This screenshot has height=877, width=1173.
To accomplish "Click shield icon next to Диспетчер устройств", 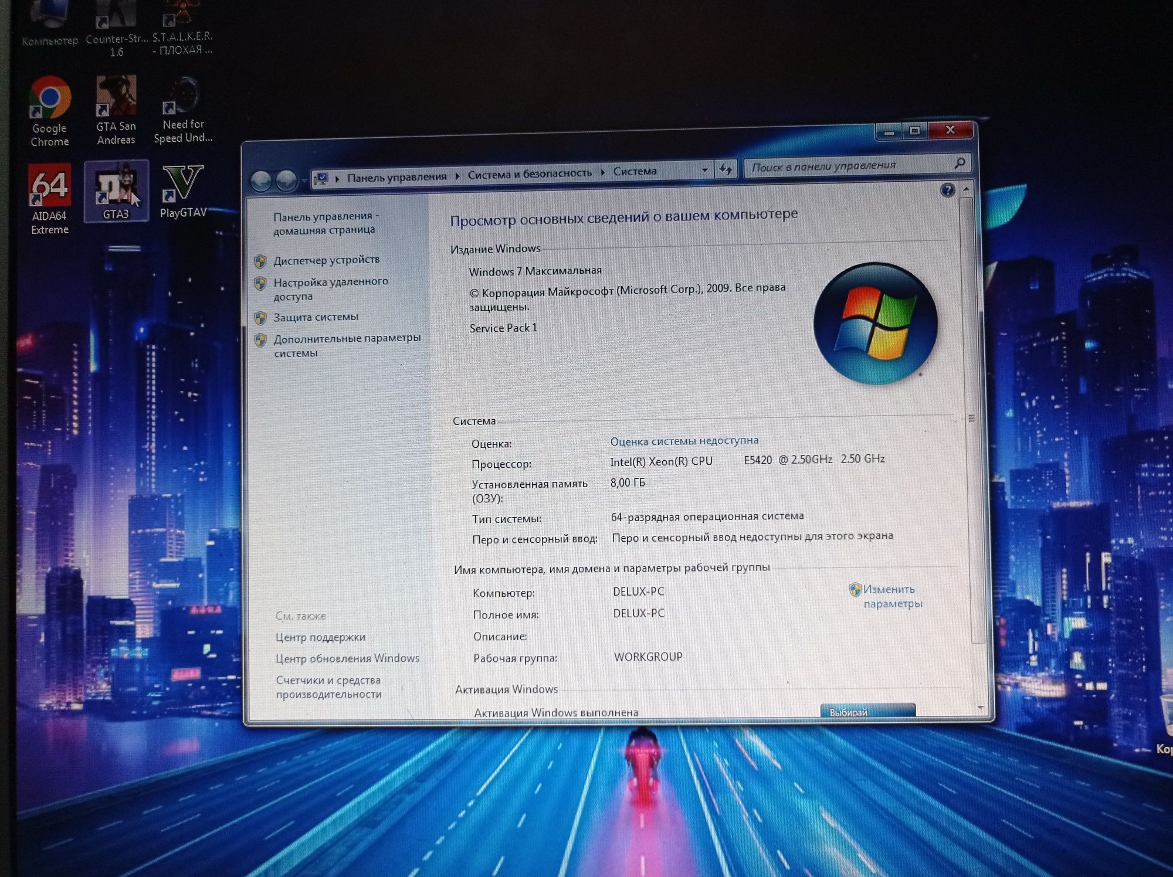I will [x=260, y=261].
